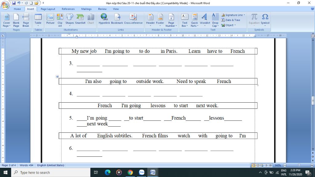Click page indicator 'Page: 3 of 4'
Screen dimensions: 315x177
[9, 165]
